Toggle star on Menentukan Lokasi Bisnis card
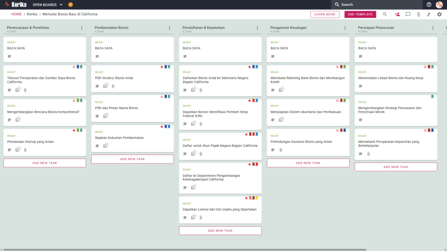This screenshot has height=251, width=447. click(425, 67)
